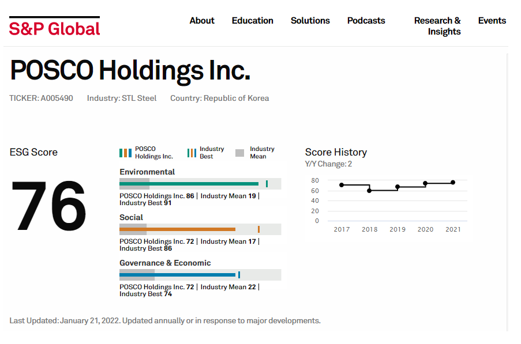Click the Industry Best 74 value

[x=168, y=293]
